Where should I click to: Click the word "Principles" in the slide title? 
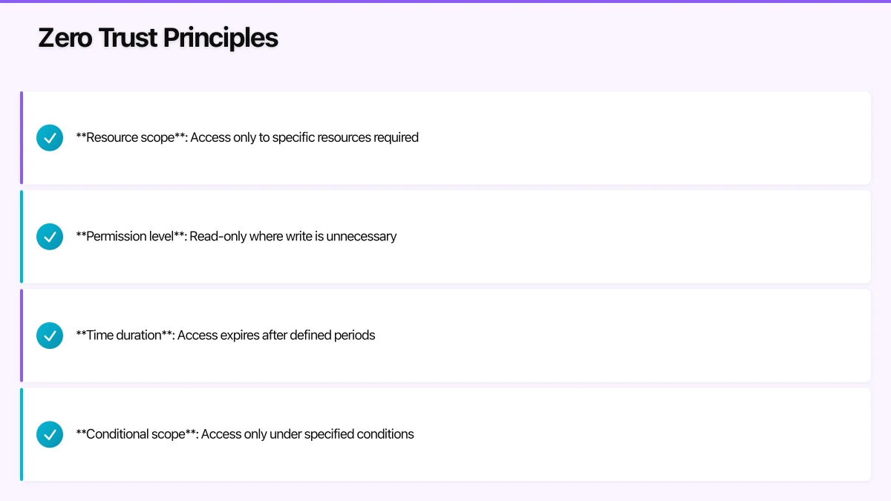point(221,38)
